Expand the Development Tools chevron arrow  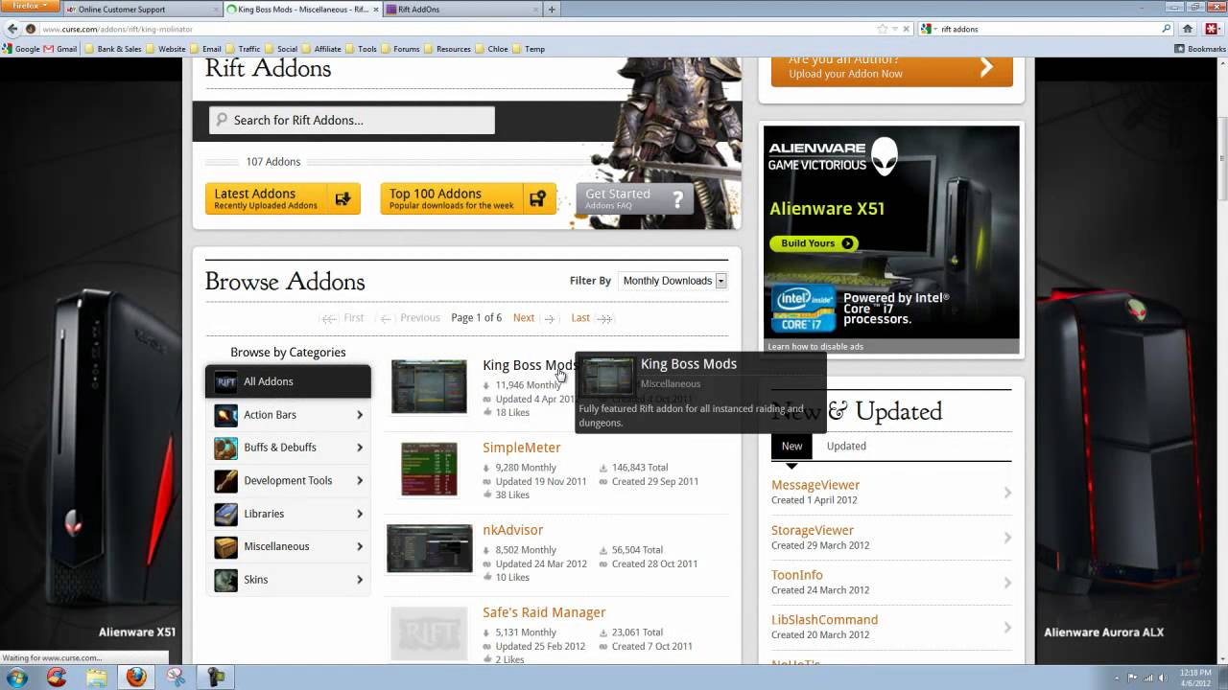point(360,481)
